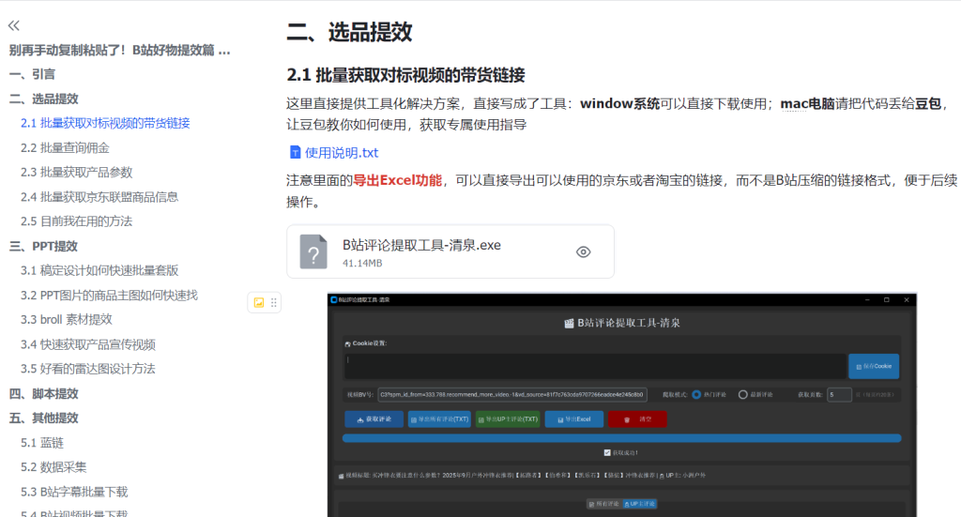Jump to 5.2 数据采集
Image resolution: width=961 pixels, height=517 pixels.
click(x=53, y=466)
